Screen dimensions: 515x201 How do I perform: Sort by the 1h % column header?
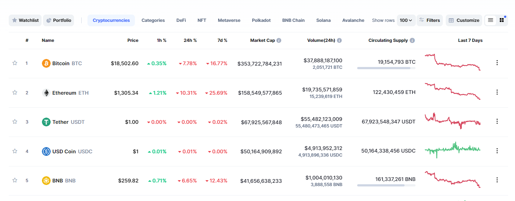click(x=162, y=40)
